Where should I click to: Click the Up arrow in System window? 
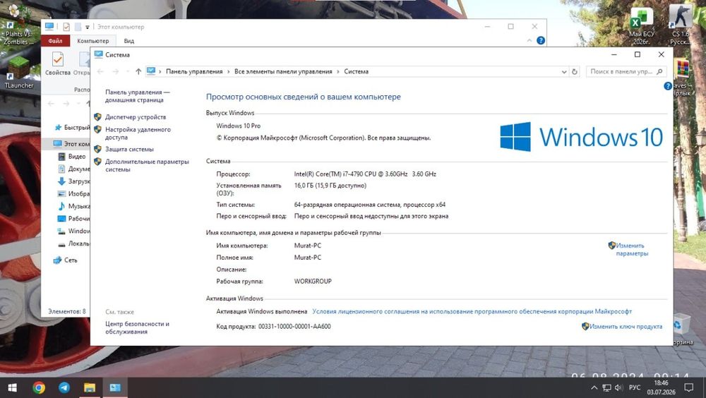pyautogui.click(x=138, y=71)
